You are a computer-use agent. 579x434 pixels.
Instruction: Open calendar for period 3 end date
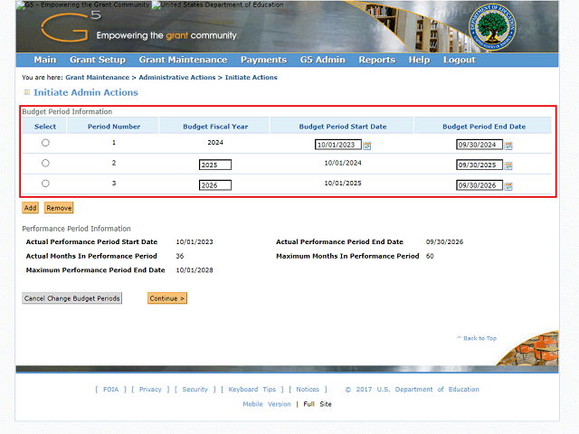pyautogui.click(x=508, y=186)
